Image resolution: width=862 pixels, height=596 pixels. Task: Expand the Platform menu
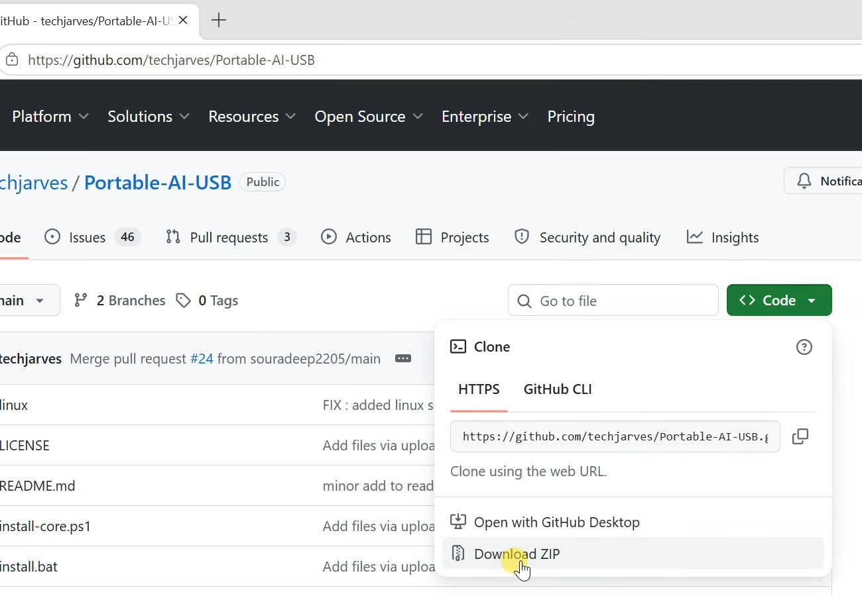coord(50,117)
